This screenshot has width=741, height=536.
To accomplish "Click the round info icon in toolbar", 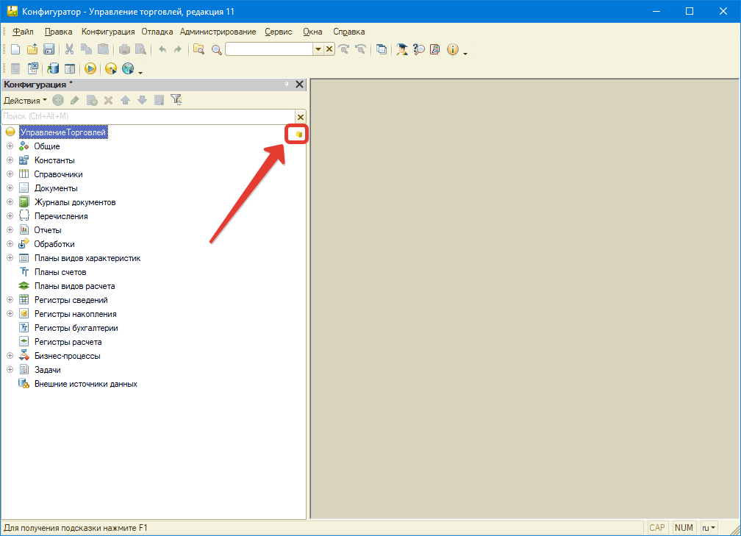I will (x=453, y=49).
